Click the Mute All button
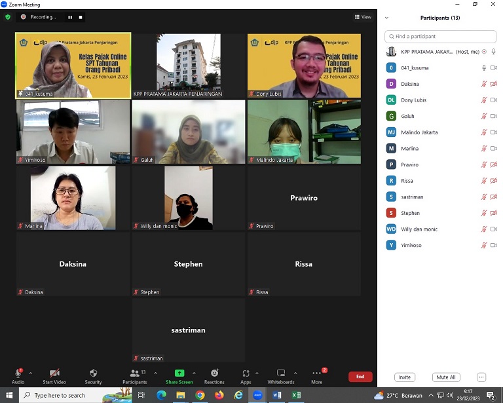Image resolution: width=503 pixels, height=403 pixels. [x=446, y=377]
